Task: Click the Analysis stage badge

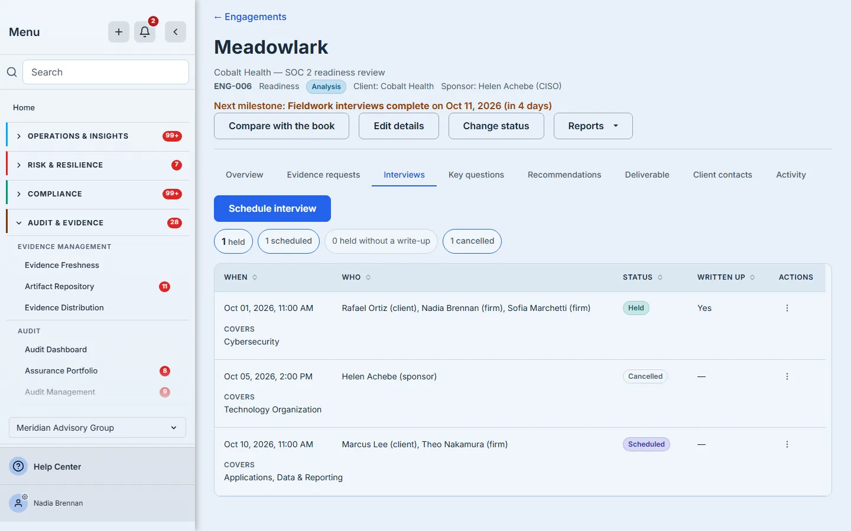Action: 326,87
